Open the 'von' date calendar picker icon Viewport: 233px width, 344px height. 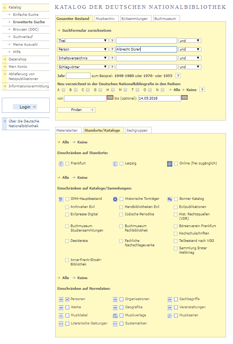click(x=110, y=97)
